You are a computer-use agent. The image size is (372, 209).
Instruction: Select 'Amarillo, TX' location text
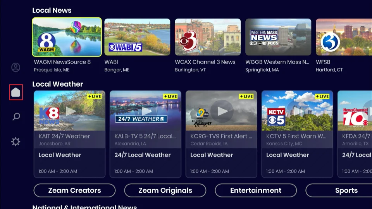pos(355,144)
